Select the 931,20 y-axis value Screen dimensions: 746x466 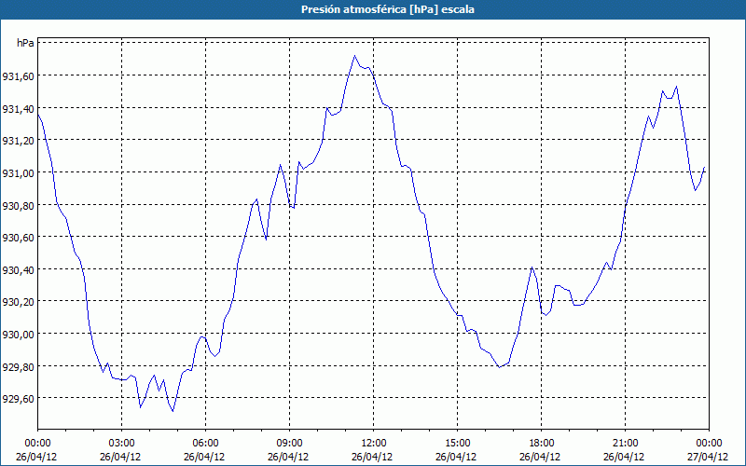tap(18, 141)
